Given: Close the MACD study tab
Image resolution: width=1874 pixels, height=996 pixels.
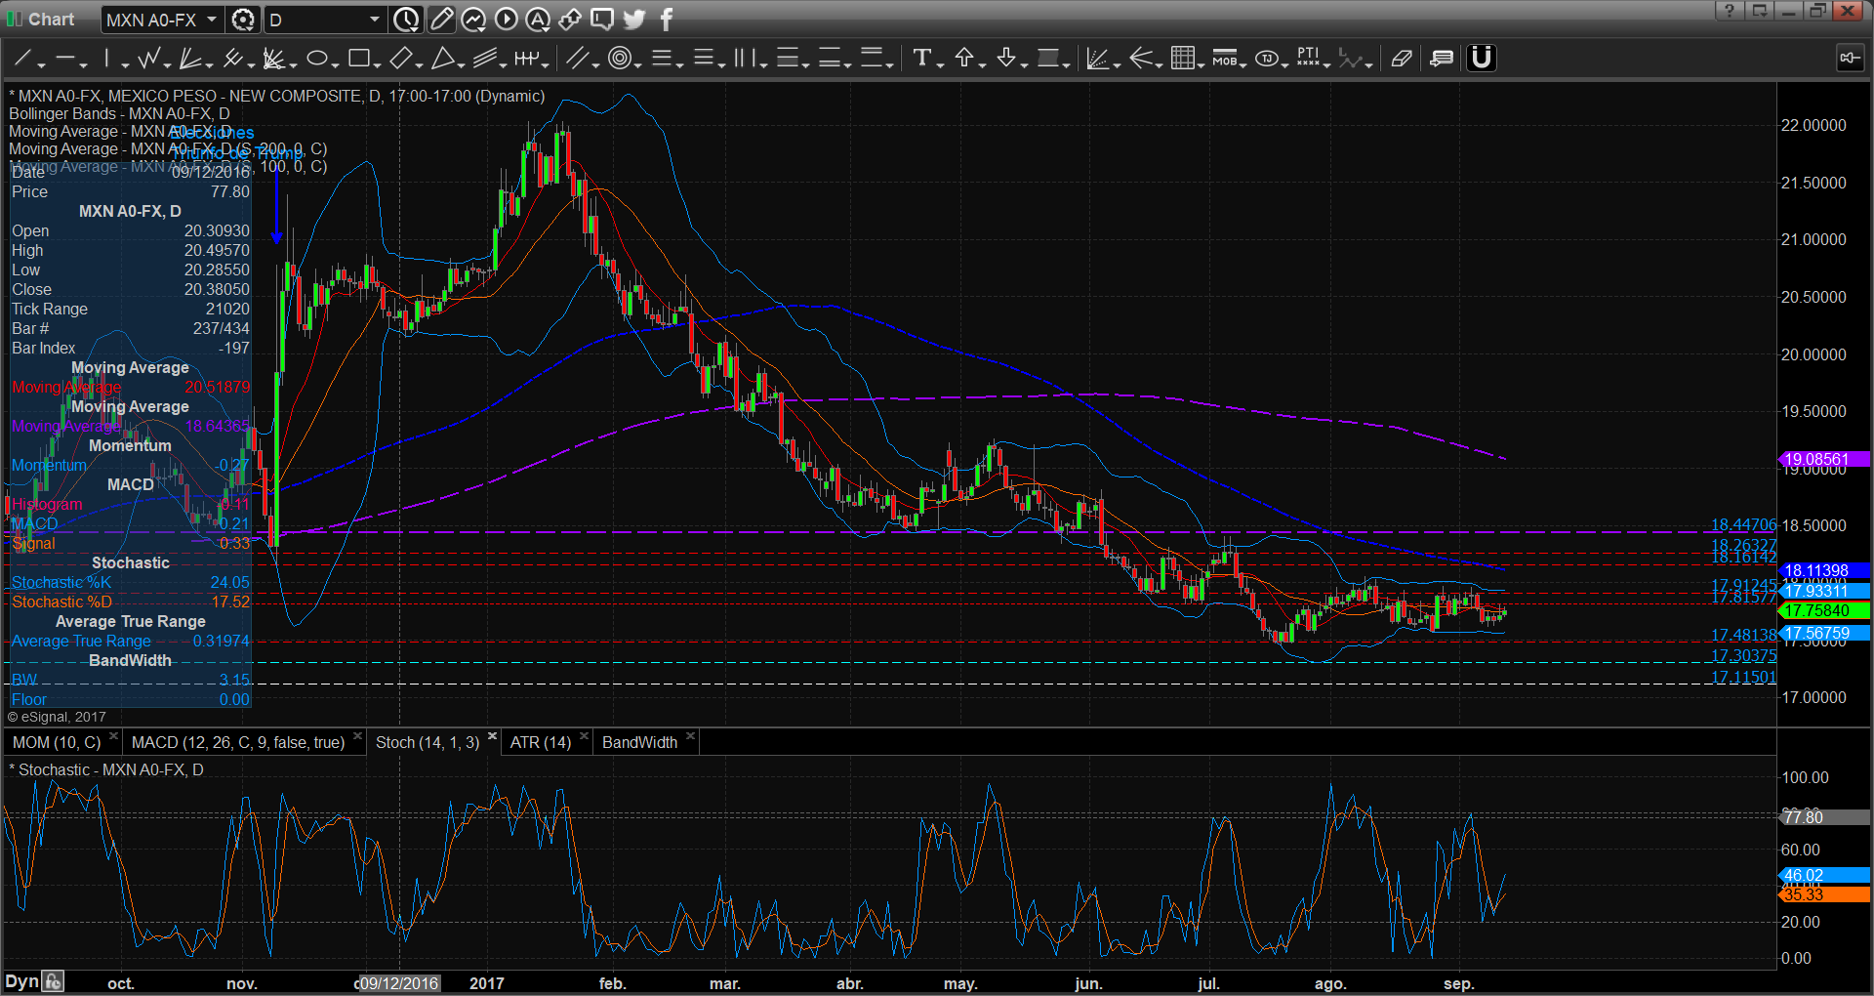Looking at the screenshot, I should tap(357, 736).
